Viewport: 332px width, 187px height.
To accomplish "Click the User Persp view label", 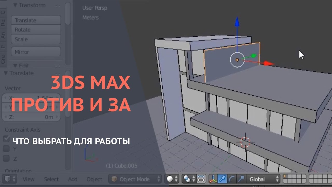I will (x=95, y=8).
